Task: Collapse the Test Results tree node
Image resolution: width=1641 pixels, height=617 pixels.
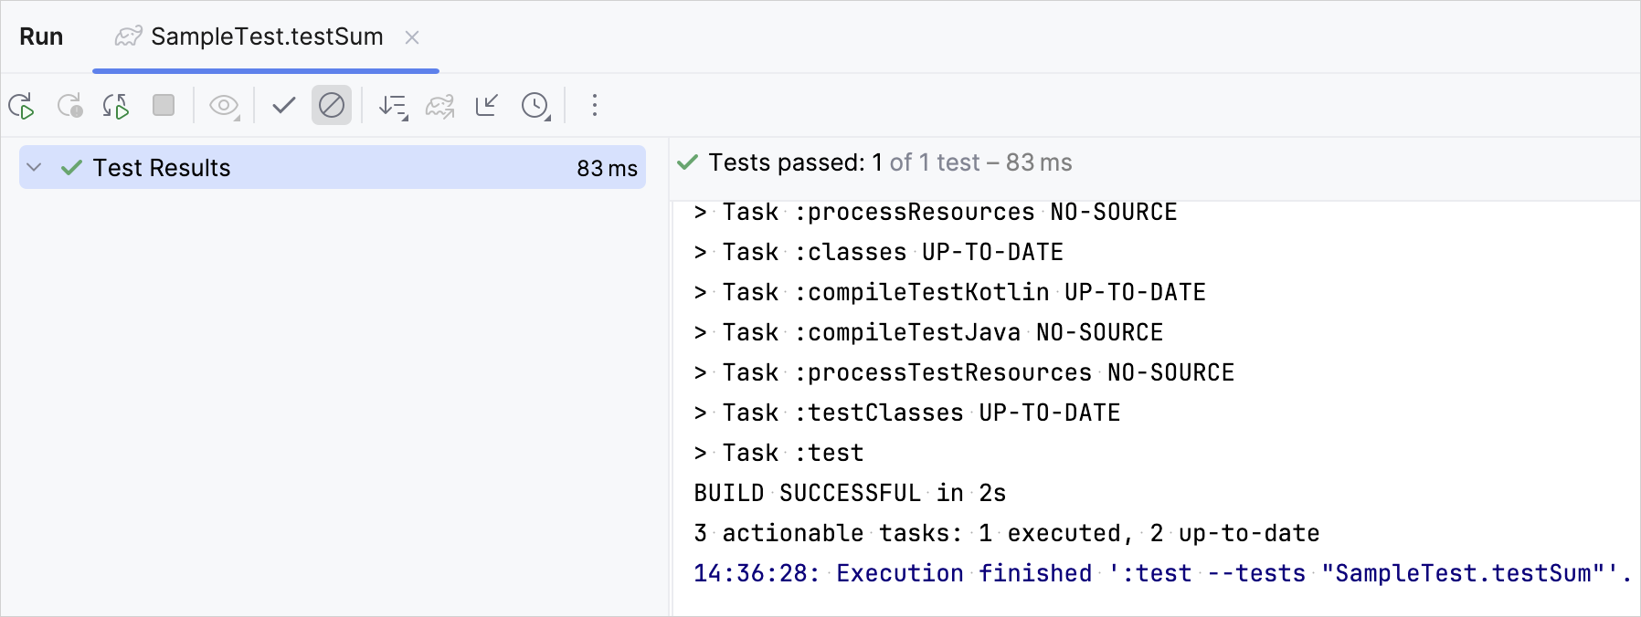Action: tap(33, 167)
